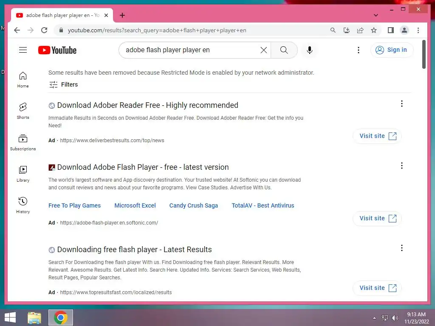Open History in sidebar
The height and width of the screenshot is (326, 435).
click(23, 205)
